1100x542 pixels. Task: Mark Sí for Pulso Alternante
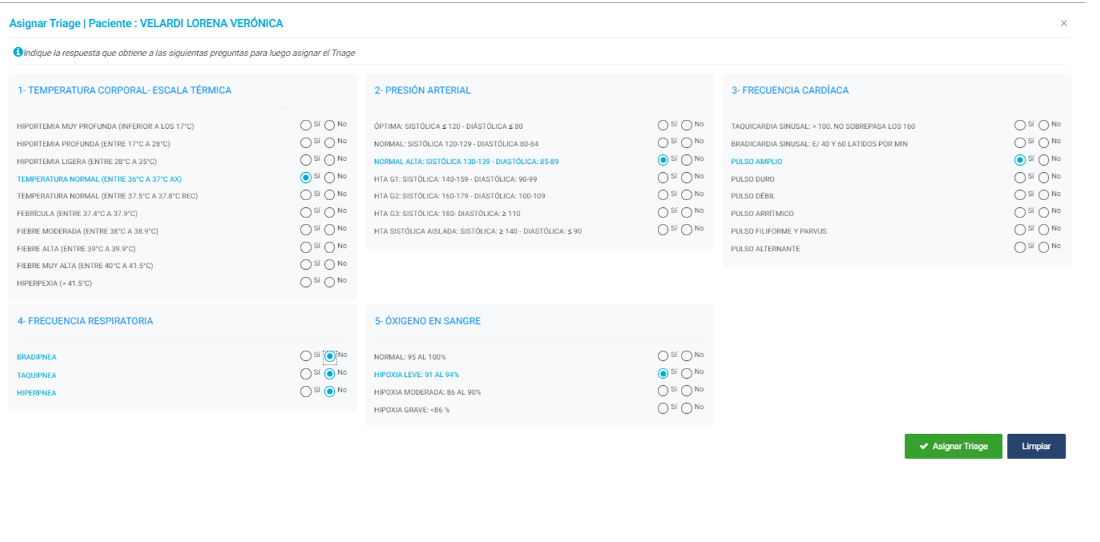coord(1020,247)
